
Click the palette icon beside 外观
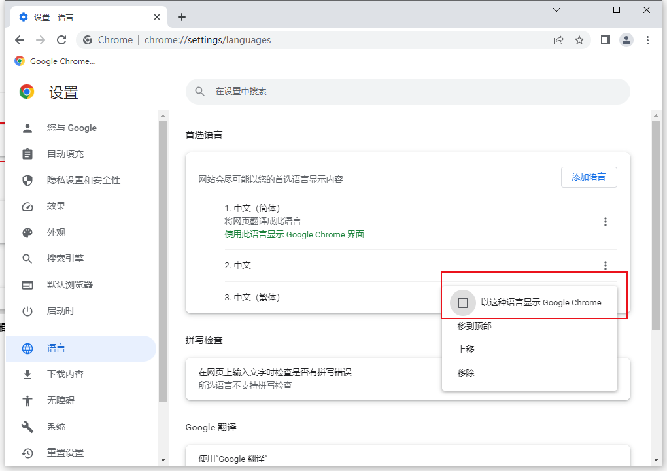27,233
